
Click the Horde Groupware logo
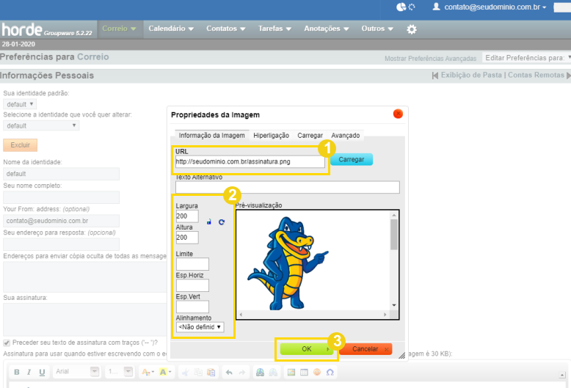[x=47, y=29]
